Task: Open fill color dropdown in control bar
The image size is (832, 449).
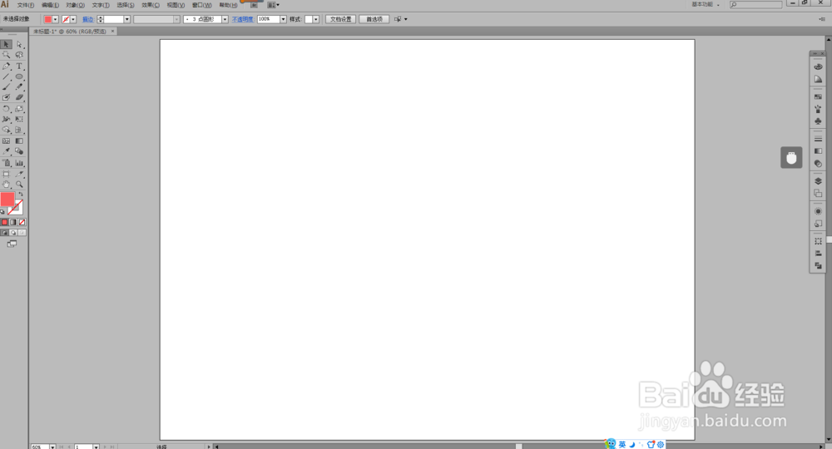Action: [x=55, y=19]
